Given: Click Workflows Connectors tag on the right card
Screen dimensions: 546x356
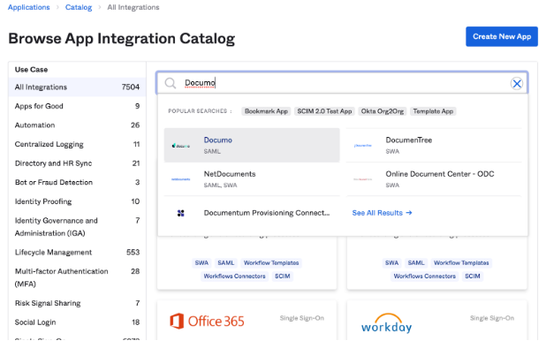Looking at the screenshot, I should [424, 276].
